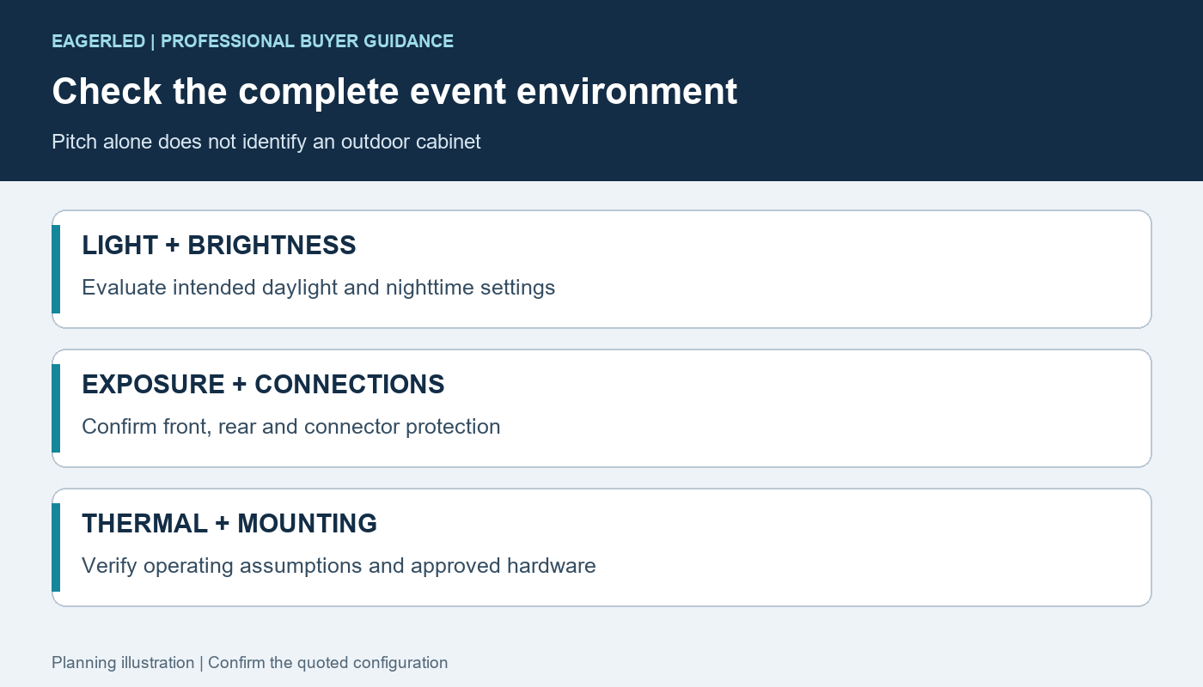Click the footer 'Planning illustration | Confirm the quoted configuration'
Screen dimensions: 1203x687
pyautogui.click(x=250, y=663)
